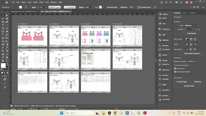Open the Color panel

[x=162, y=24]
